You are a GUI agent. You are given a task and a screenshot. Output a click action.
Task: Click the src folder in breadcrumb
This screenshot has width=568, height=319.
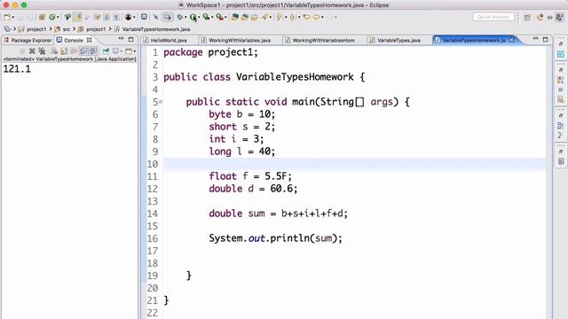tap(67, 29)
